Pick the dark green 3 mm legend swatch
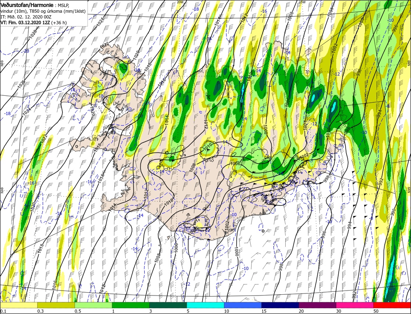The width and height of the screenshot is (411, 314). [168, 305]
